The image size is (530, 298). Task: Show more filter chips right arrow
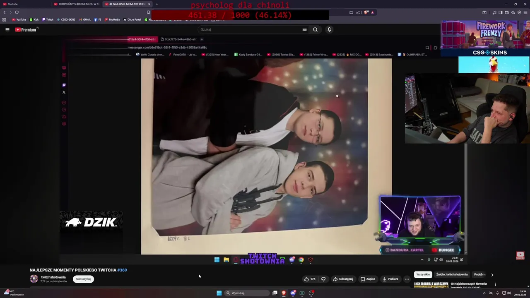point(492,274)
